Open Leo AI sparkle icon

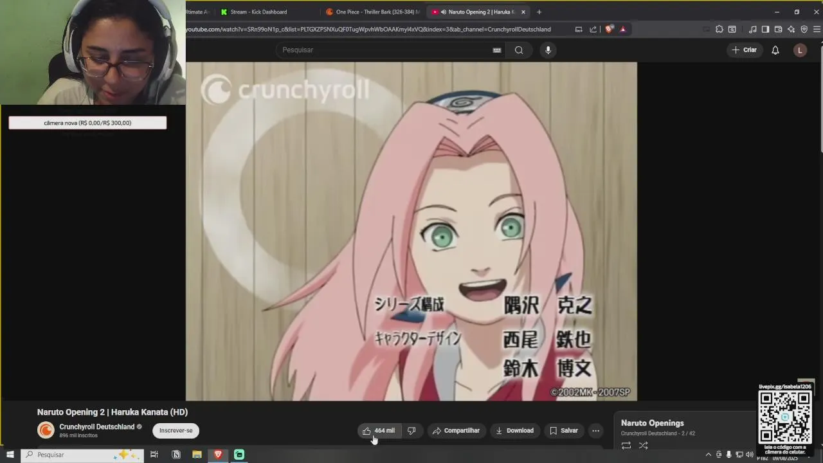coord(791,29)
